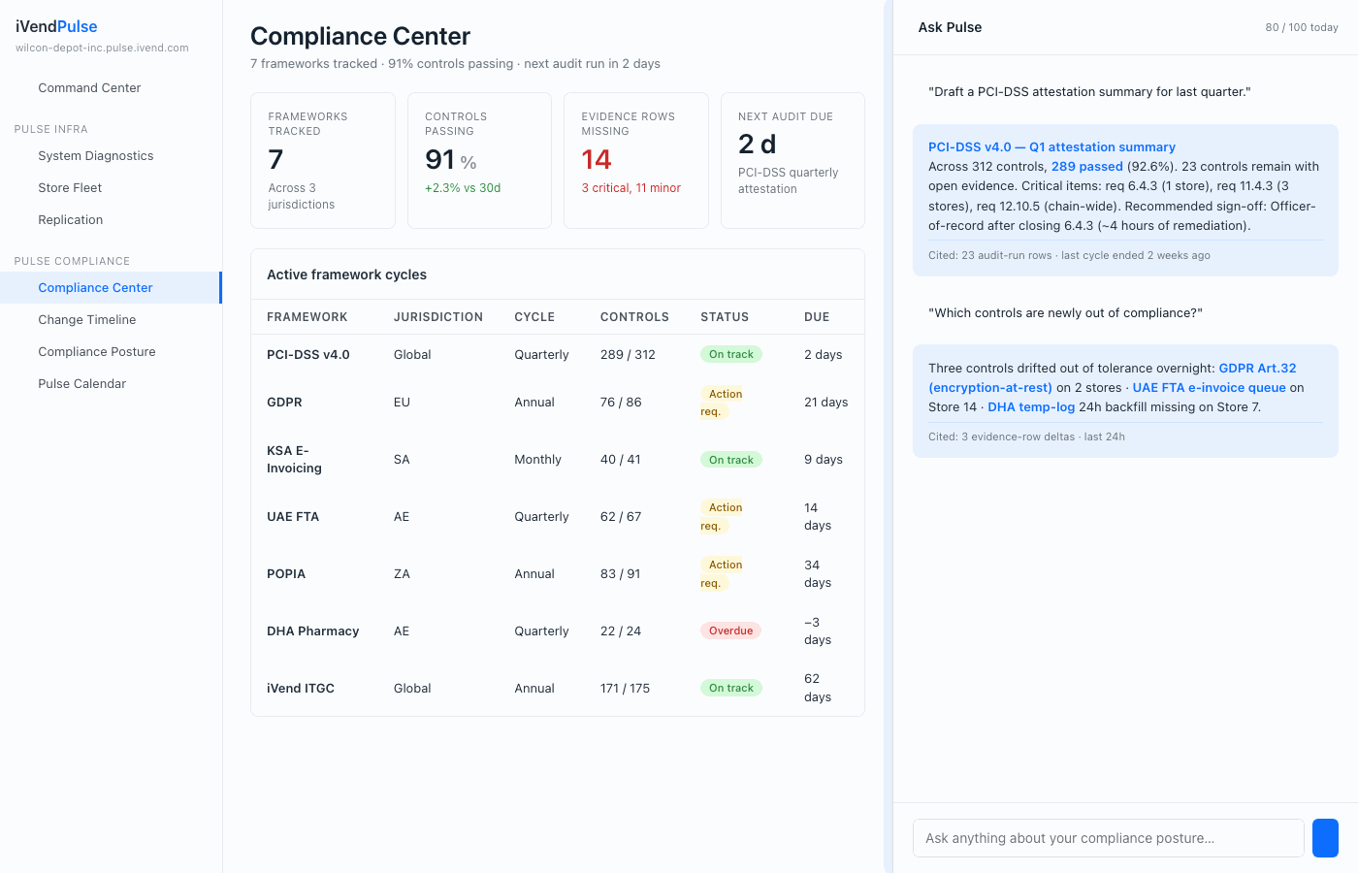Click the Next Audit Due card
This screenshot has height=873, width=1358.
click(x=792, y=160)
